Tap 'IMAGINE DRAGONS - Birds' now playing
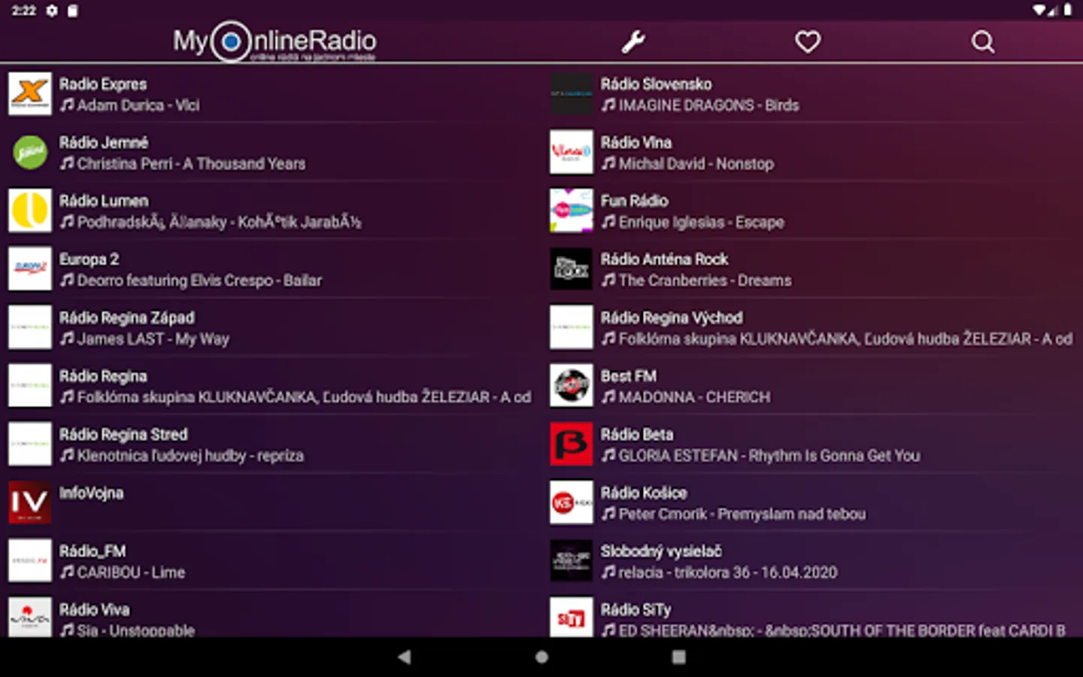This screenshot has height=677, width=1083. click(x=708, y=105)
